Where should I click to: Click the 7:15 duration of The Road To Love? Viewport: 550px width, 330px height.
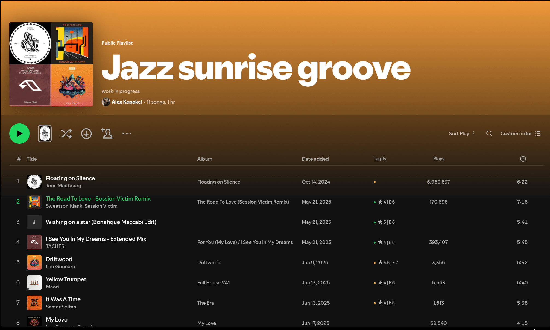pyautogui.click(x=522, y=202)
